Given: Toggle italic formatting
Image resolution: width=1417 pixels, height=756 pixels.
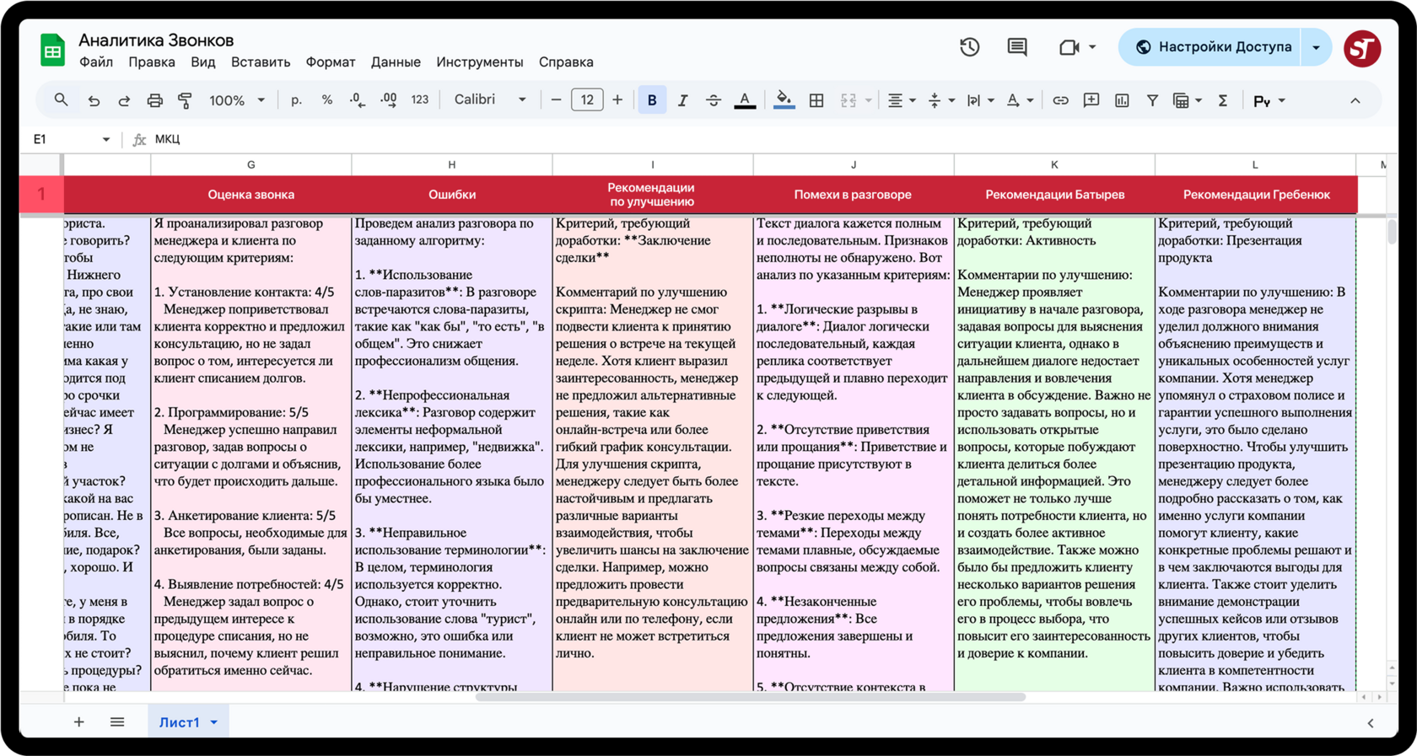Looking at the screenshot, I should pyautogui.click(x=682, y=100).
